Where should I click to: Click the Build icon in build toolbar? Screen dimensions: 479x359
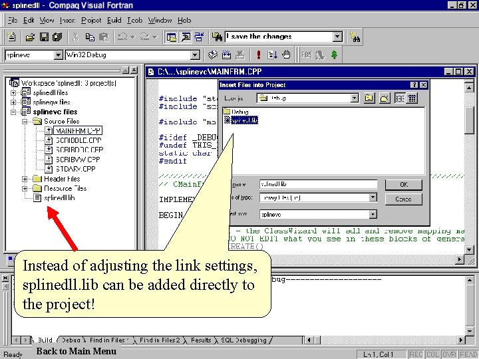[226, 55]
